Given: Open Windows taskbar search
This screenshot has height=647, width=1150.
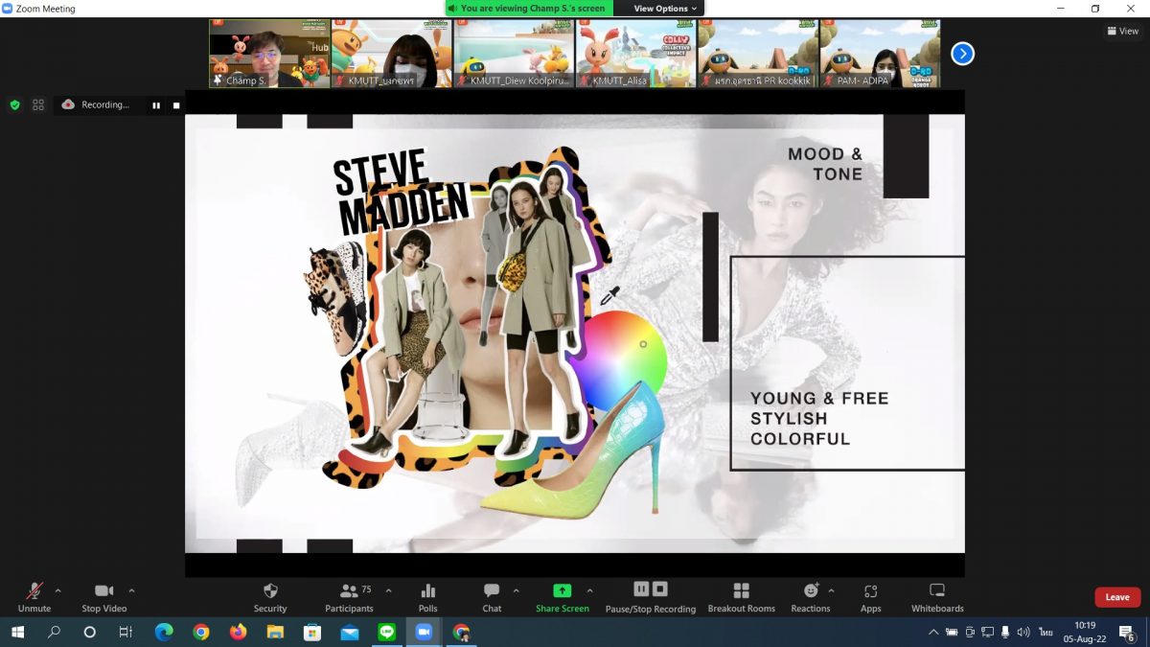Looking at the screenshot, I should [x=54, y=632].
